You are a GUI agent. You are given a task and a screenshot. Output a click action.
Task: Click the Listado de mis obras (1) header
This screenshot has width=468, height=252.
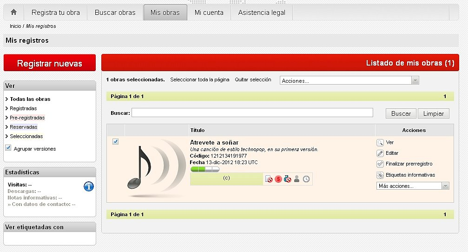pos(410,63)
